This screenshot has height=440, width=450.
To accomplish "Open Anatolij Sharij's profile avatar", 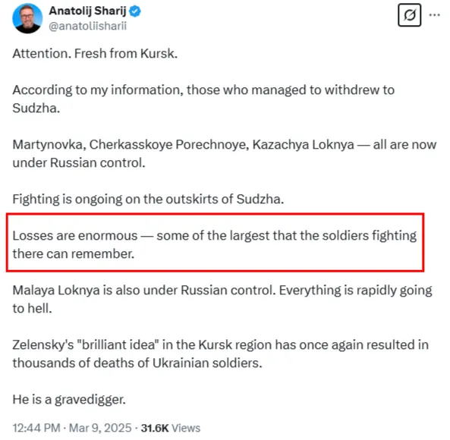I will click(x=27, y=18).
